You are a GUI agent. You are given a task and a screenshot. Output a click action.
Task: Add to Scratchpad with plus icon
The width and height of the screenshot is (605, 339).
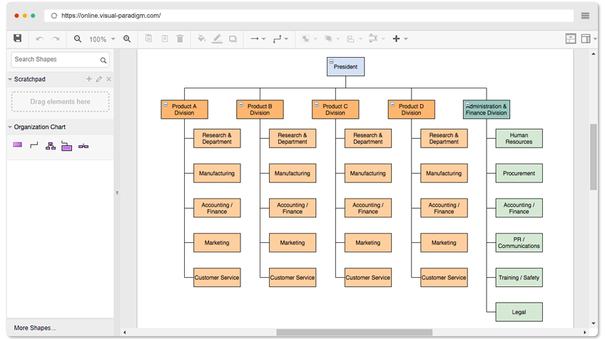pos(88,78)
